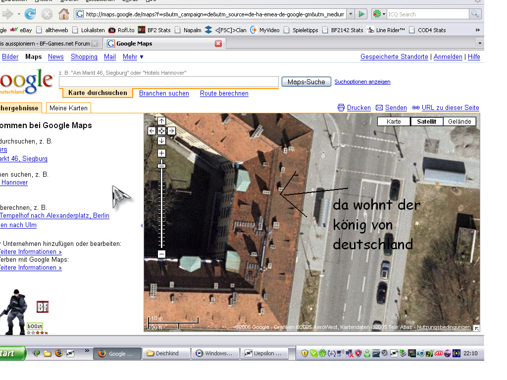
Task: Open the Mehr dropdown menu
Action: [133, 57]
